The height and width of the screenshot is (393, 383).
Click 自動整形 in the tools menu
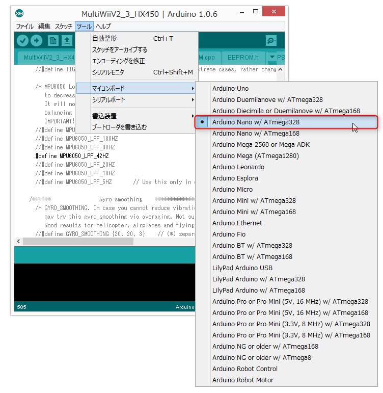[104, 39]
